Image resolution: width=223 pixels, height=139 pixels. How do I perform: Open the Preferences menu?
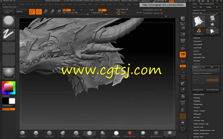coord(83,4)
